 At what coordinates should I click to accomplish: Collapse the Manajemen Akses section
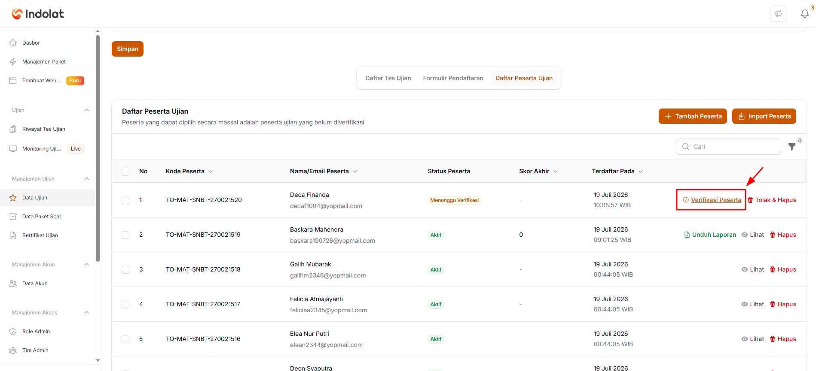(x=87, y=313)
